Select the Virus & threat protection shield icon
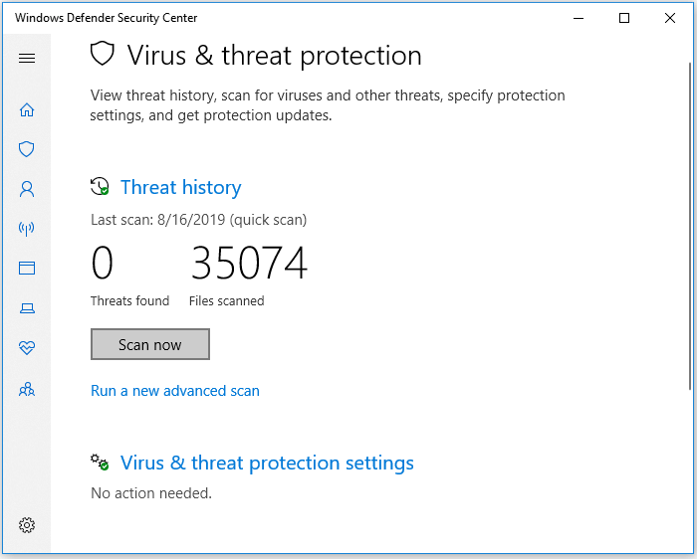697x559 pixels. tap(27, 149)
